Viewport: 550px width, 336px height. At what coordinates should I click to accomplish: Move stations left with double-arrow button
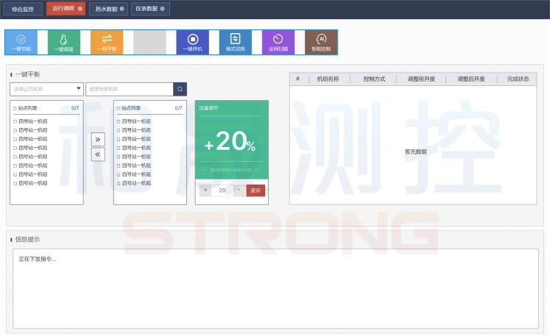pos(98,154)
